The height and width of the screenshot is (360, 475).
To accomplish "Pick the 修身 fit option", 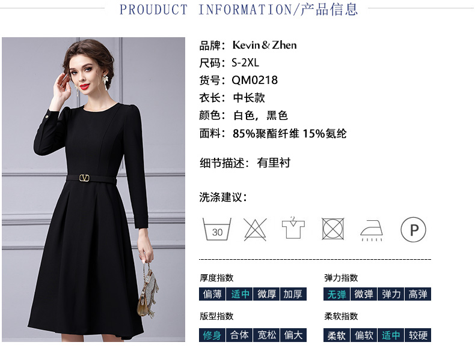I will pyautogui.click(x=212, y=335).
